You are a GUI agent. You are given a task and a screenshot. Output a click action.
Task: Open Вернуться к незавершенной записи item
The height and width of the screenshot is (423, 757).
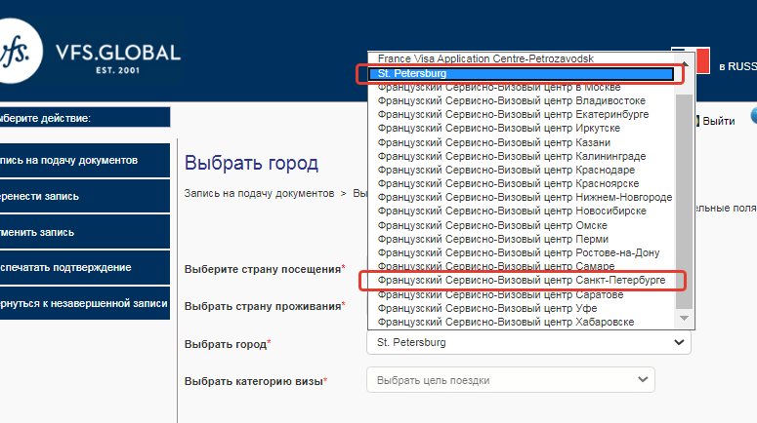click(84, 303)
